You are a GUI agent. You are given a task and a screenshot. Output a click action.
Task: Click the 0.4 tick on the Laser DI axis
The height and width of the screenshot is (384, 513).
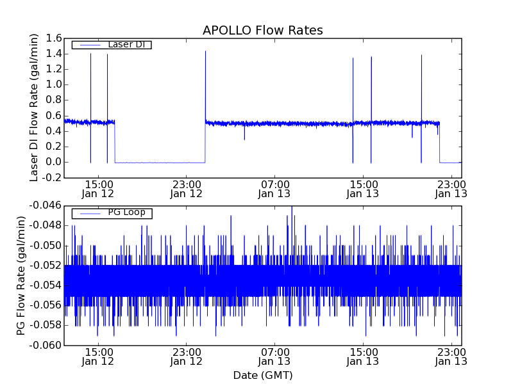click(54, 131)
